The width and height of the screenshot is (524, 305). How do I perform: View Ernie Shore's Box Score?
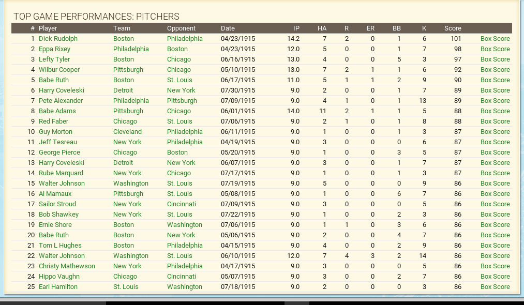(x=495, y=225)
